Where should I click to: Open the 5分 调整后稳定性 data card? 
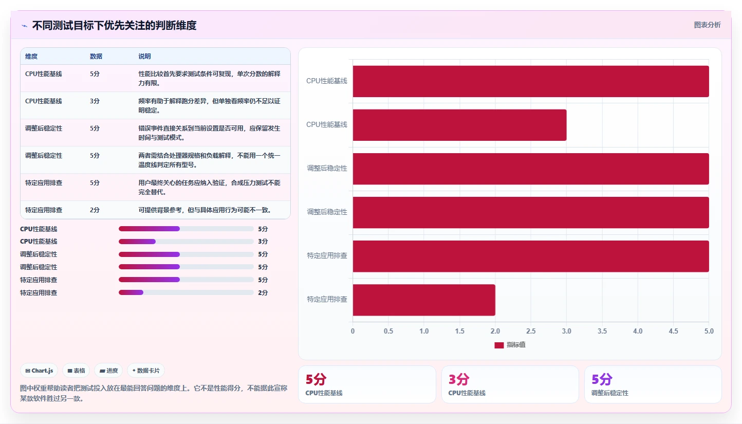[x=653, y=384]
